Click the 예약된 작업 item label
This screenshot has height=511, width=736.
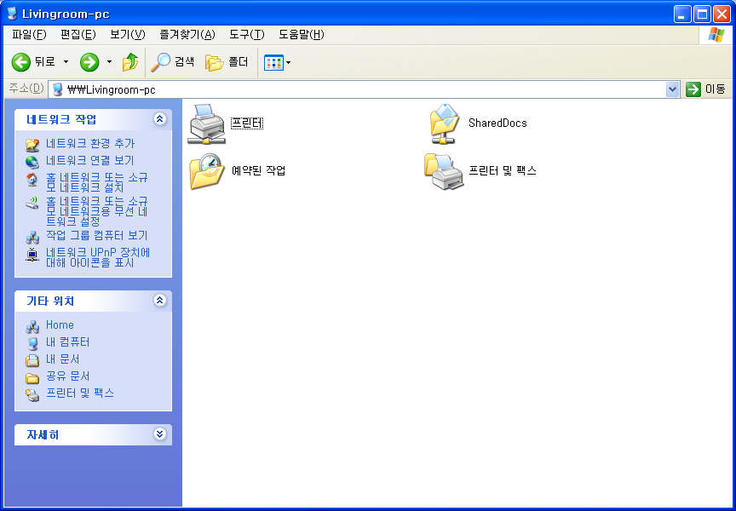[x=259, y=170]
